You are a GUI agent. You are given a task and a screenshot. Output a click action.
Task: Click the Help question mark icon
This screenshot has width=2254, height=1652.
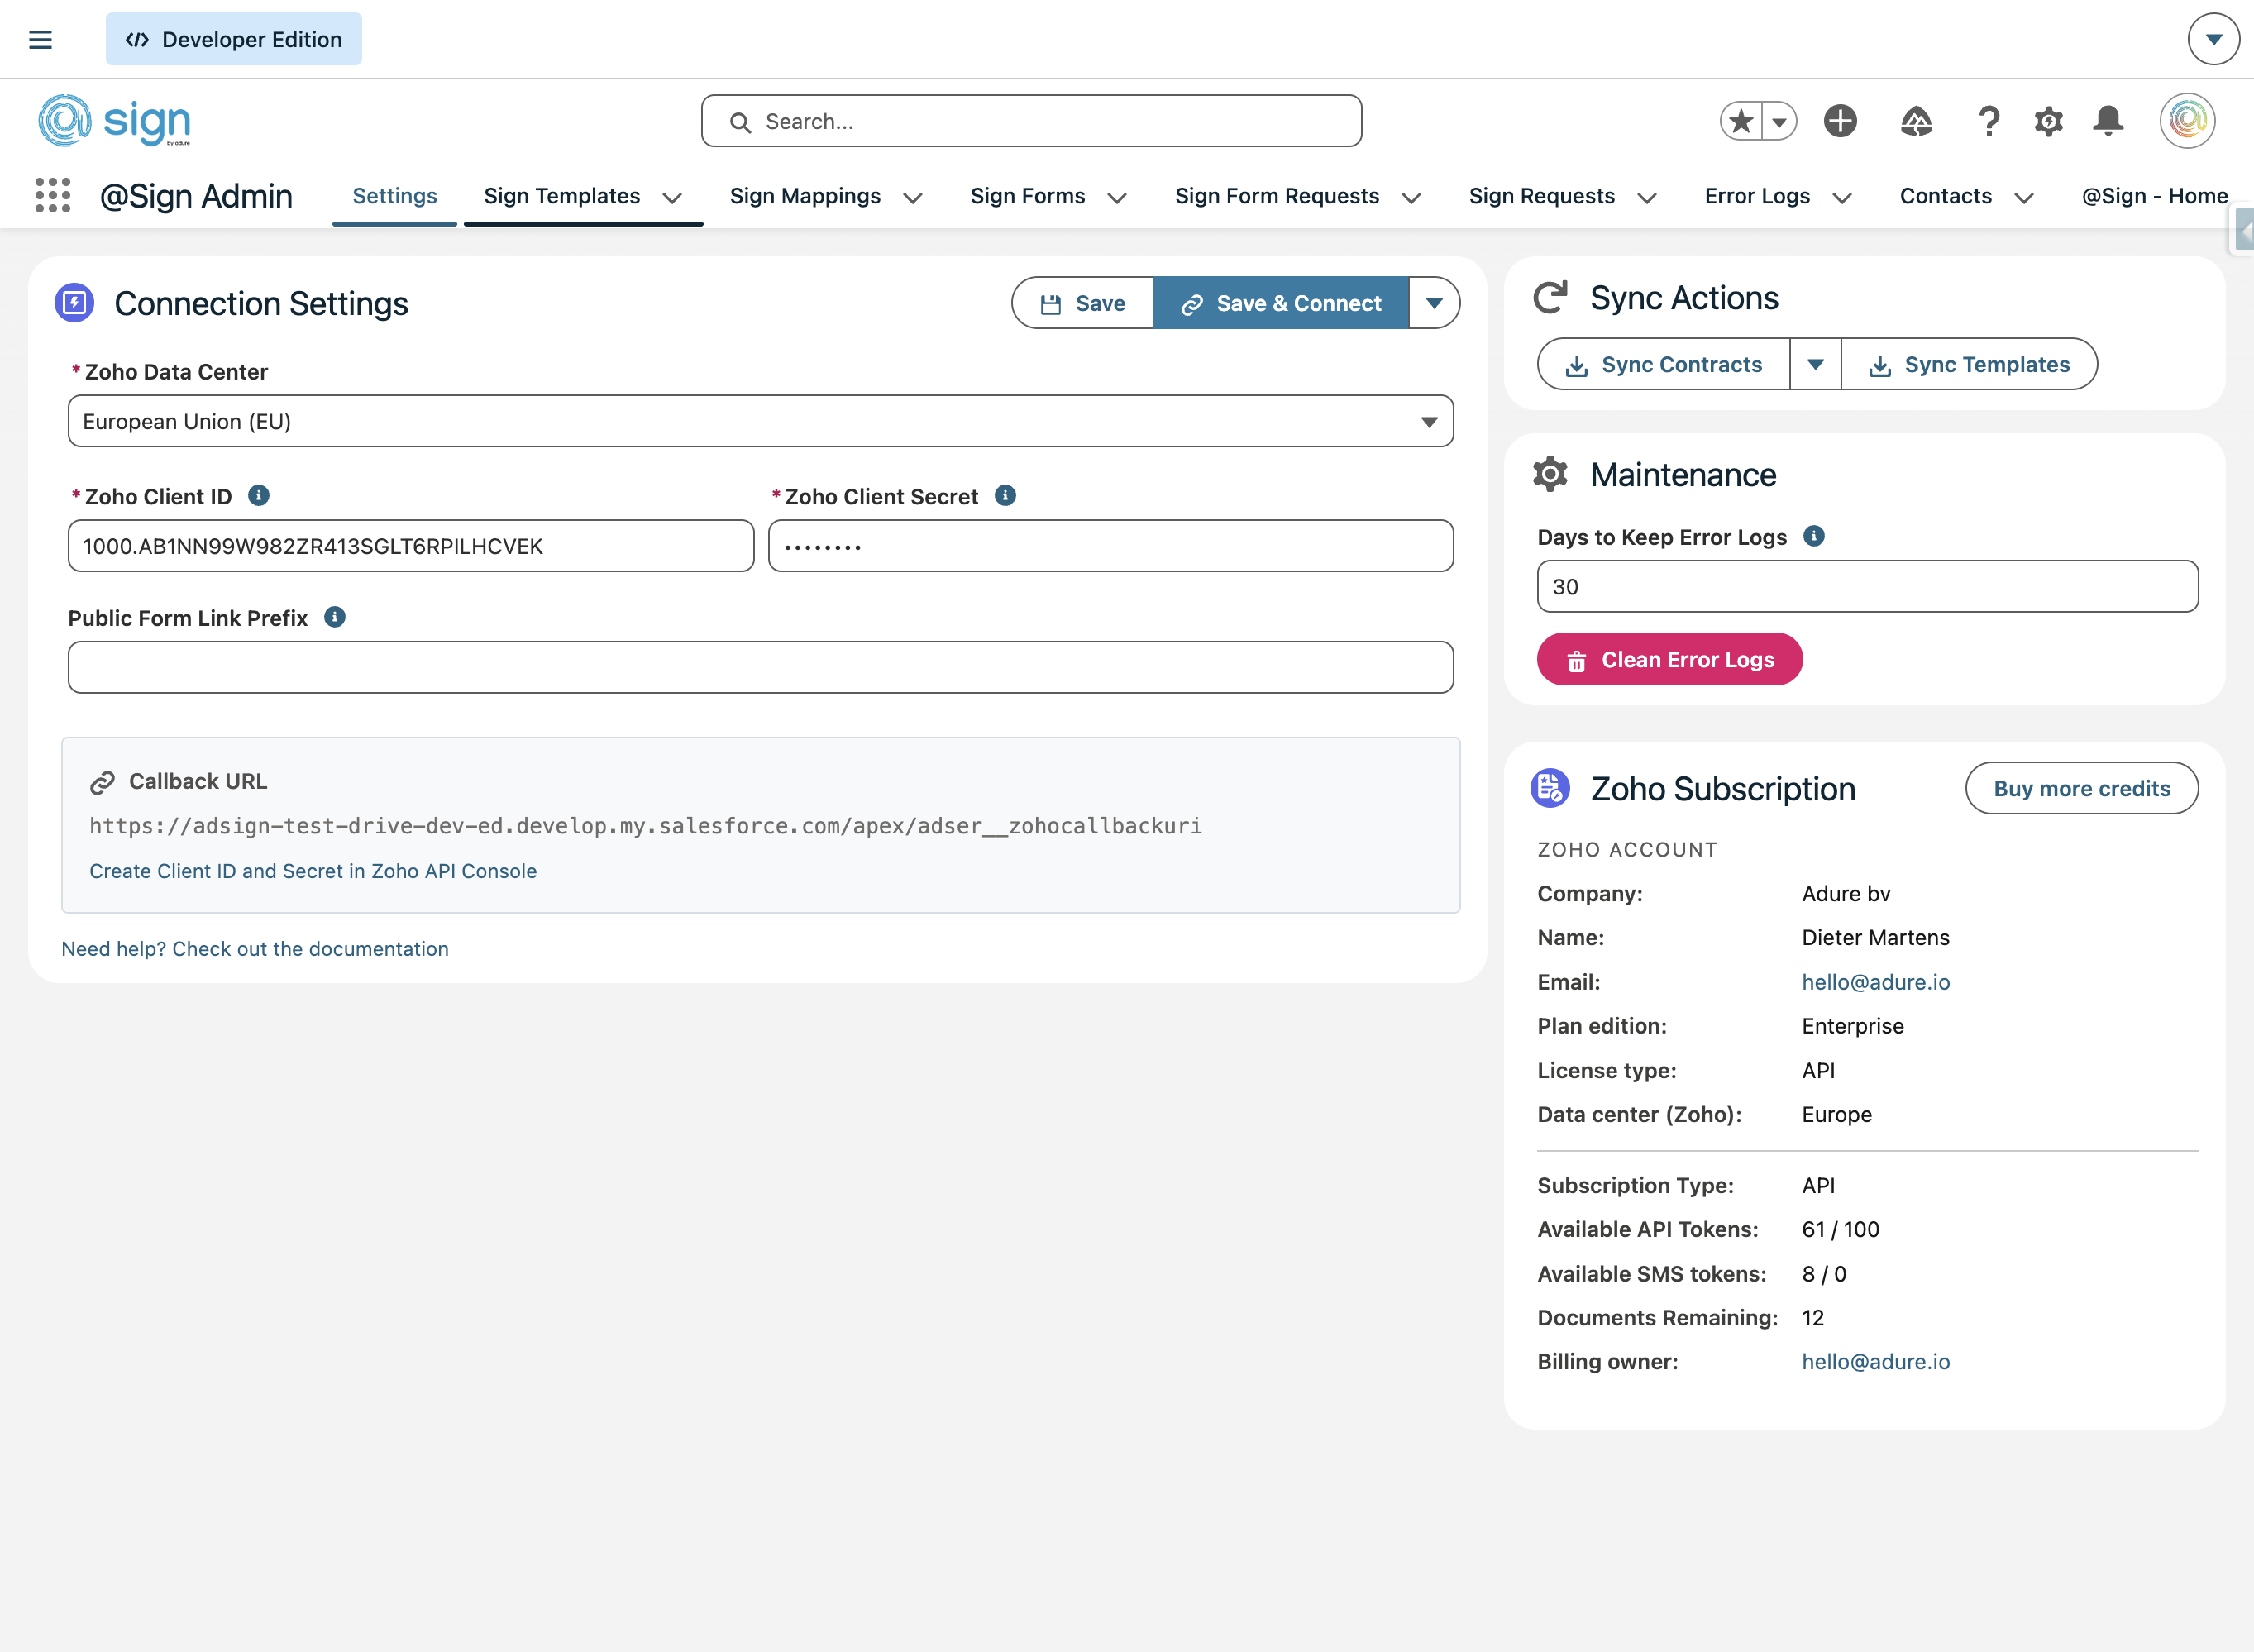[1988, 121]
